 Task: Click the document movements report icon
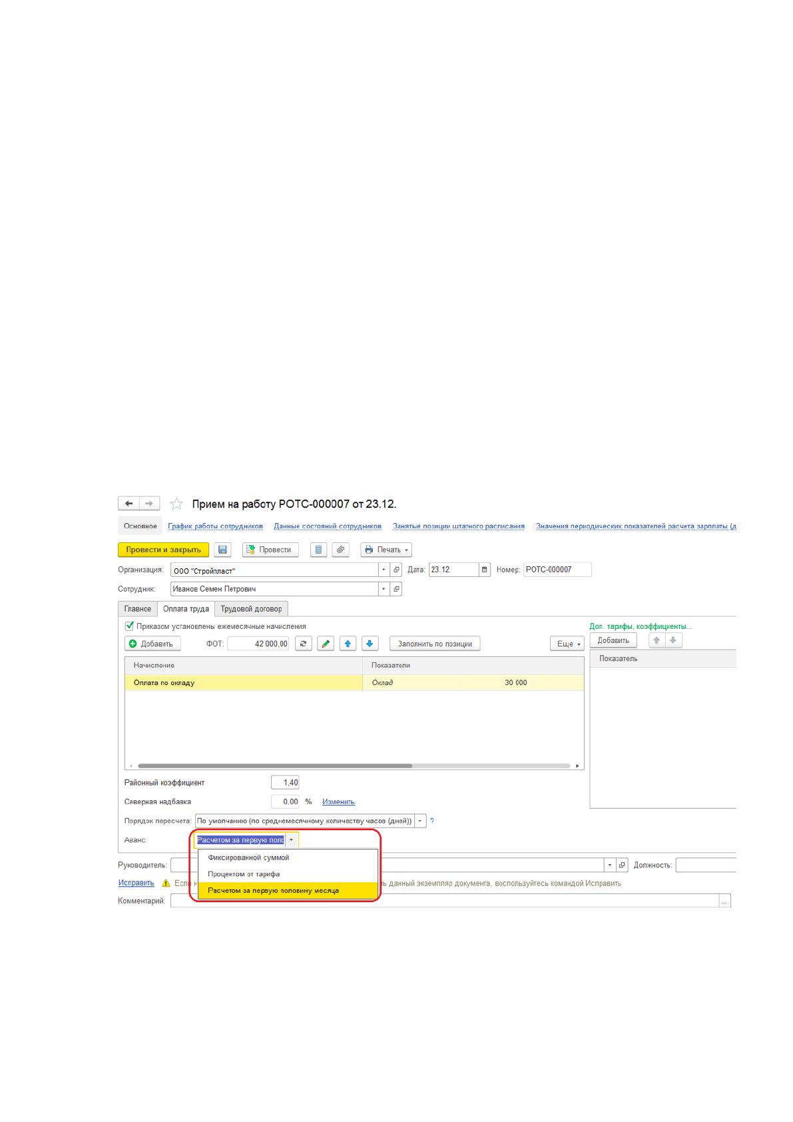(318, 550)
